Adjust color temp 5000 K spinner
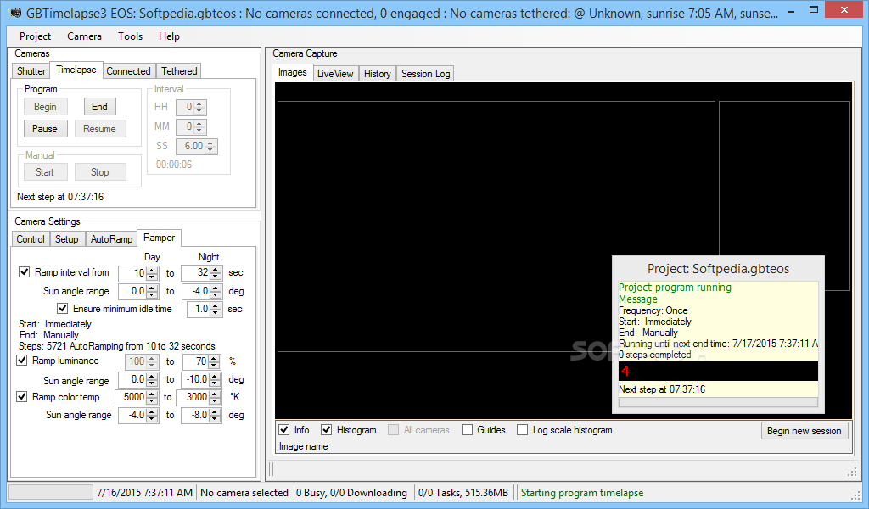Image resolution: width=869 pixels, height=509 pixels. [x=137, y=397]
